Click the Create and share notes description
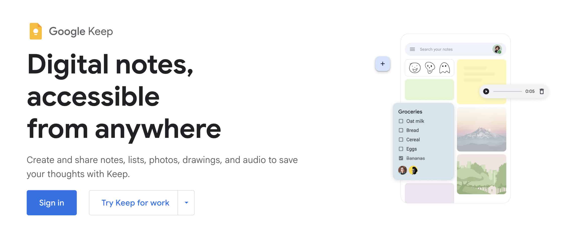The height and width of the screenshot is (243, 574). [162, 167]
